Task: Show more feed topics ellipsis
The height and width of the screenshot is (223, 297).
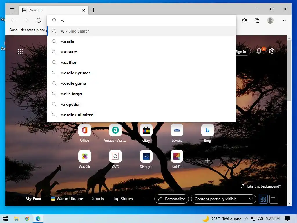Action: point(145,199)
